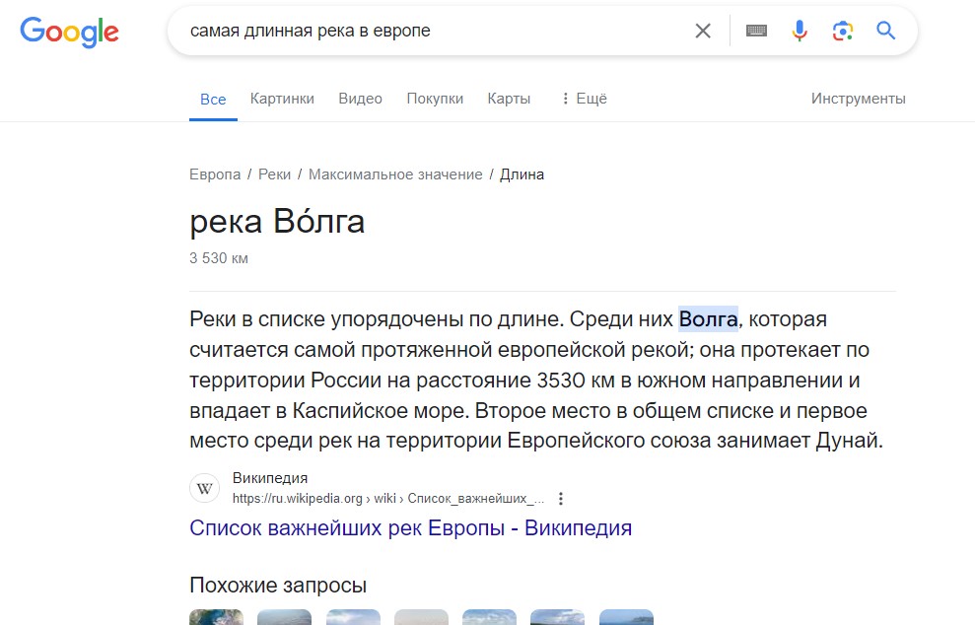Switch to the Картинки tab
The width and height of the screenshot is (975, 625).
[282, 99]
